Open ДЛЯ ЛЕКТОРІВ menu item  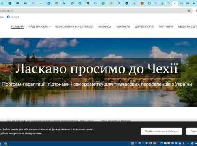pos(144,26)
